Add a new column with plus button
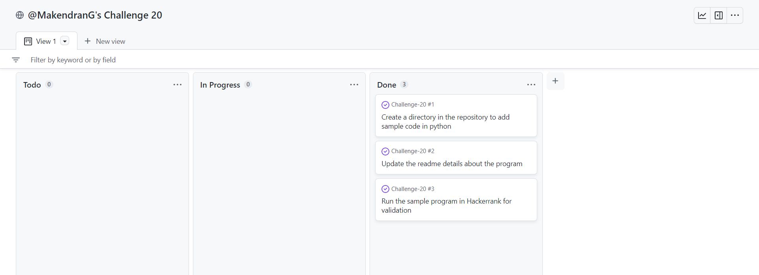The image size is (759, 275). click(555, 81)
